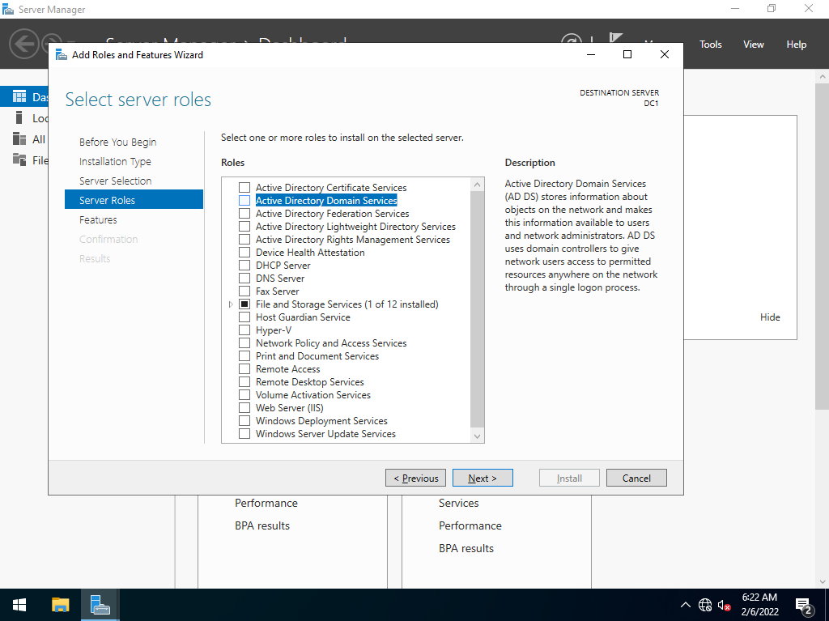Check Windows Server Update Services checkbox
The image size is (829, 621).
(244, 434)
